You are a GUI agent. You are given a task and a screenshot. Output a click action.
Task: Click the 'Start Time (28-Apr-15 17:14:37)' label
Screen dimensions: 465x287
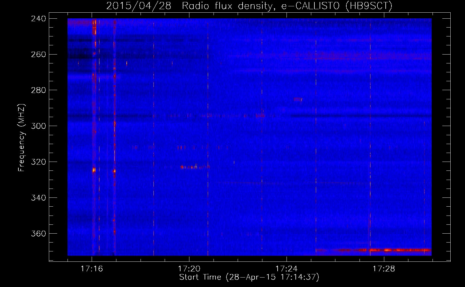[249, 277]
